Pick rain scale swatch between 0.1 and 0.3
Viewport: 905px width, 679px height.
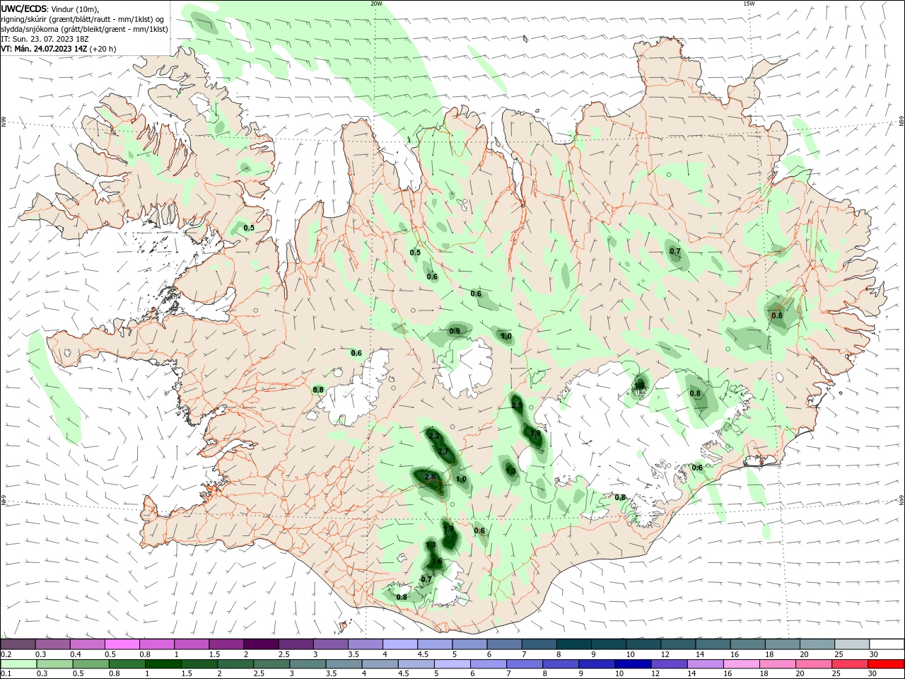(x=20, y=664)
